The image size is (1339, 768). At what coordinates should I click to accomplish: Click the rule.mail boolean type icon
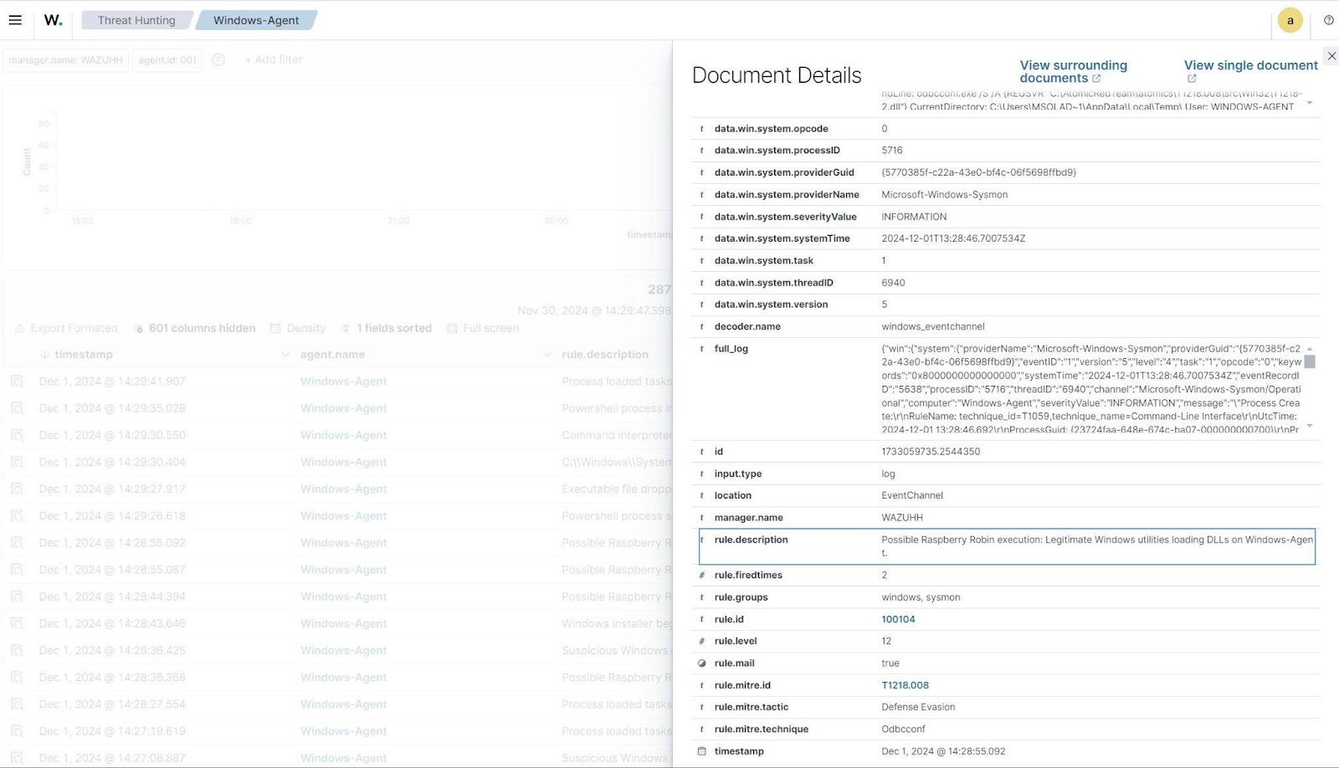[701, 663]
